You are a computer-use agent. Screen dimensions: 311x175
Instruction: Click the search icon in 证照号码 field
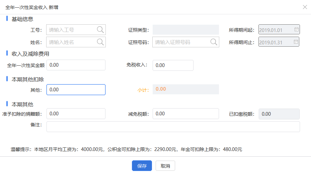point(214,42)
